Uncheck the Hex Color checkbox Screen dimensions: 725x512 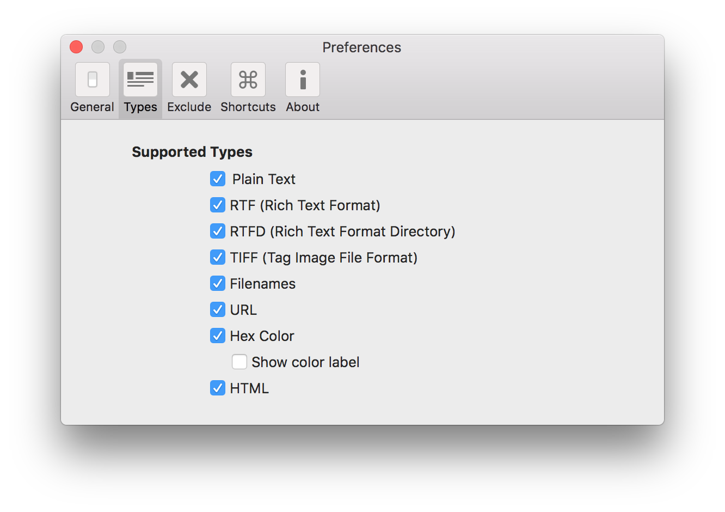click(218, 336)
